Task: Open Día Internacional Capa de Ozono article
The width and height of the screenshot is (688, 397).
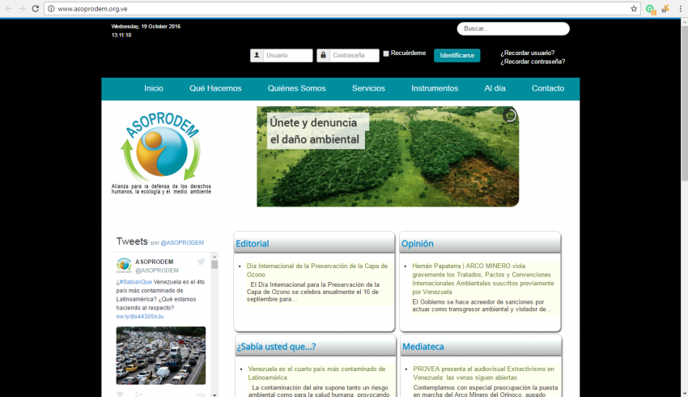Action: coord(316,270)
